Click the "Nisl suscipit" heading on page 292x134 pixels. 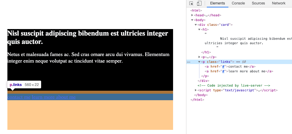tap(87, 38)
